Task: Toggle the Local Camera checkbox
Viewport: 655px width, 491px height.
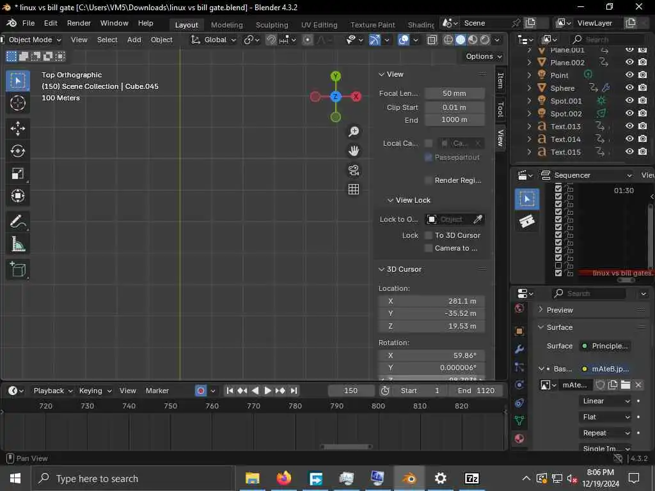Action: pyautogui.click(x=429, y=143)
